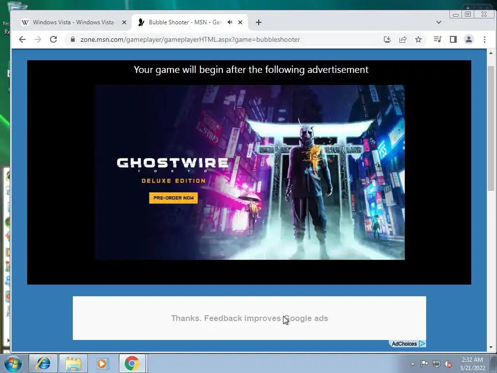The image size is (497, 373).
Task: Open Windows Explorer from the taskbar
Action: pos(73,363)
